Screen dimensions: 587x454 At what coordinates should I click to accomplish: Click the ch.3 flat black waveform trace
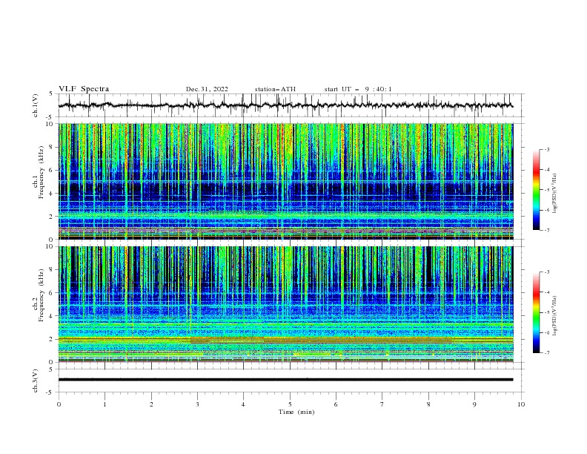tap(285, 380)
